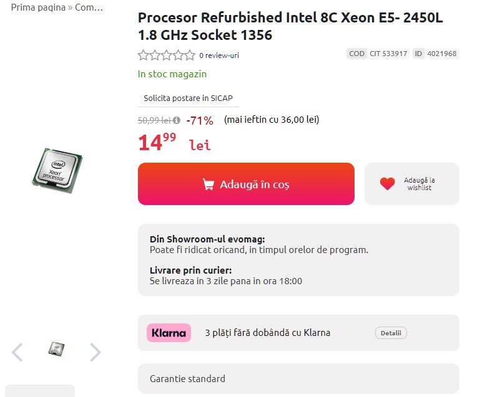Image resolution: width=480 pixels, height=397 pixels.
Task: Add the Xeon processor to cart
Action: 246,184
